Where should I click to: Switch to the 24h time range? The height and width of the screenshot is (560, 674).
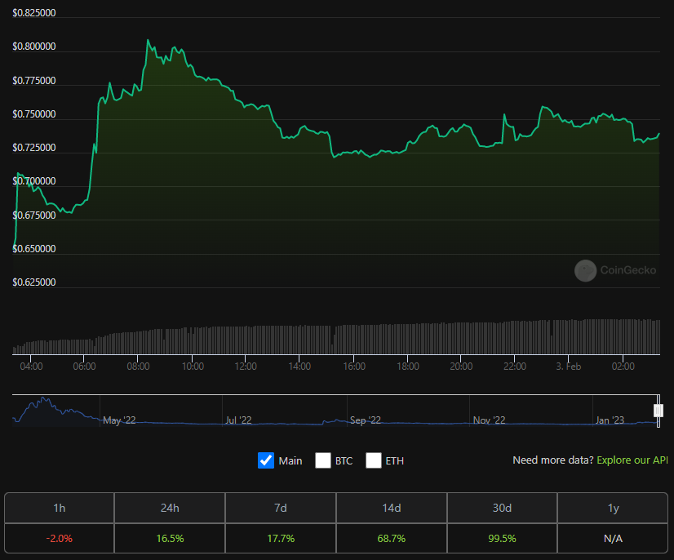click(x=170, y=508)
